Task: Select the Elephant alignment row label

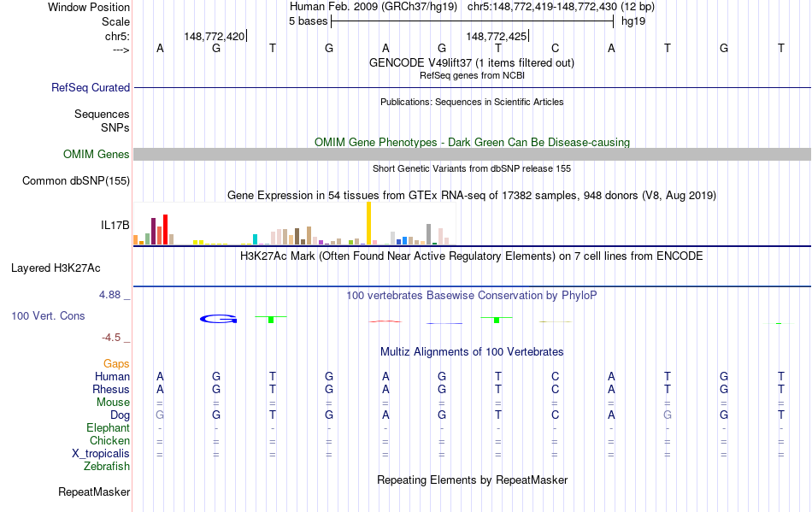Action: 109,428
